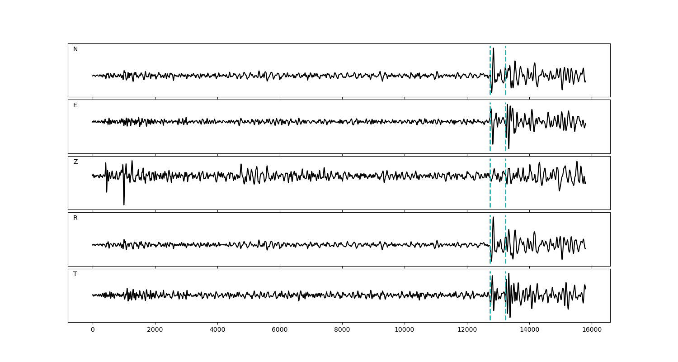Click the 16000 x-axis tick label
The image size is (678, 362).
pyautogui.click(x=592, y=330)
